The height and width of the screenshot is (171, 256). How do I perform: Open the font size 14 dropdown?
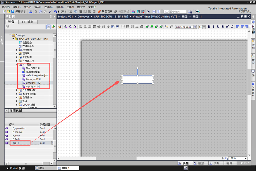[x=204, y=27]
